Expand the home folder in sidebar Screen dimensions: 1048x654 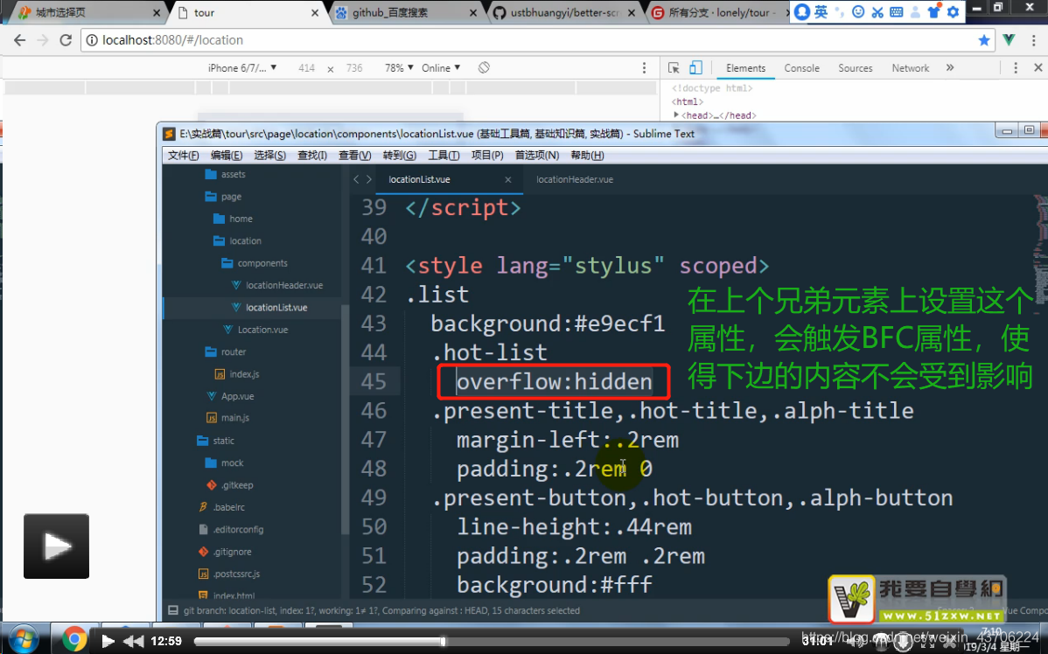pyautogui.click(x=233, y=219)
